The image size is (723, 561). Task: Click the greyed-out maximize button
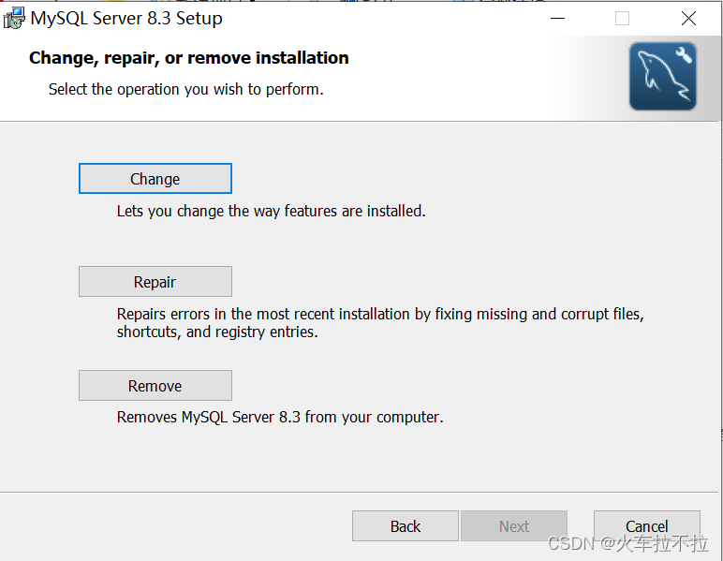622,19
